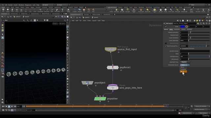Toggle the Guide checkbox

166,27
